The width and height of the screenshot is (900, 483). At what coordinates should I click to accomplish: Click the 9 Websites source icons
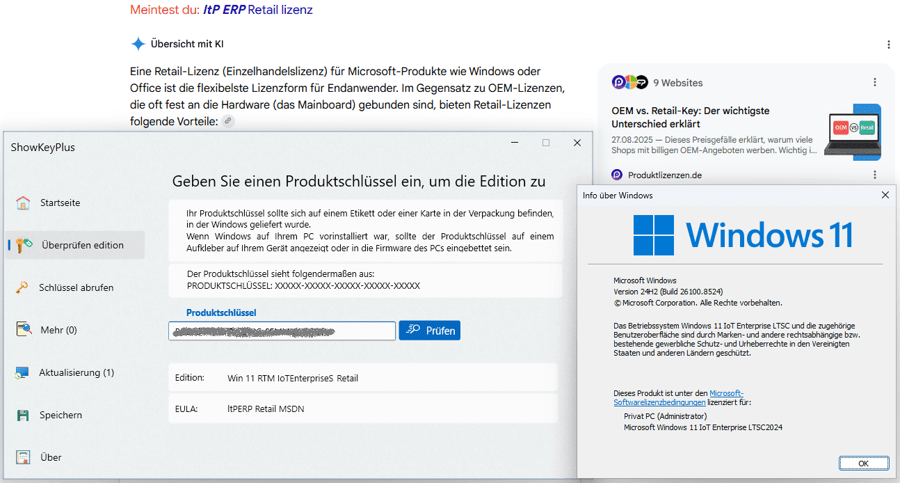point(629,82)
